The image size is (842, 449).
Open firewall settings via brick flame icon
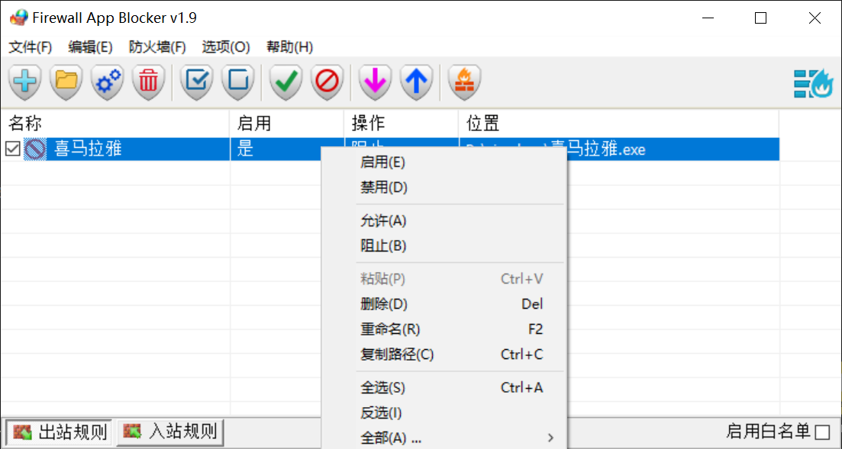tap(464, 82)
